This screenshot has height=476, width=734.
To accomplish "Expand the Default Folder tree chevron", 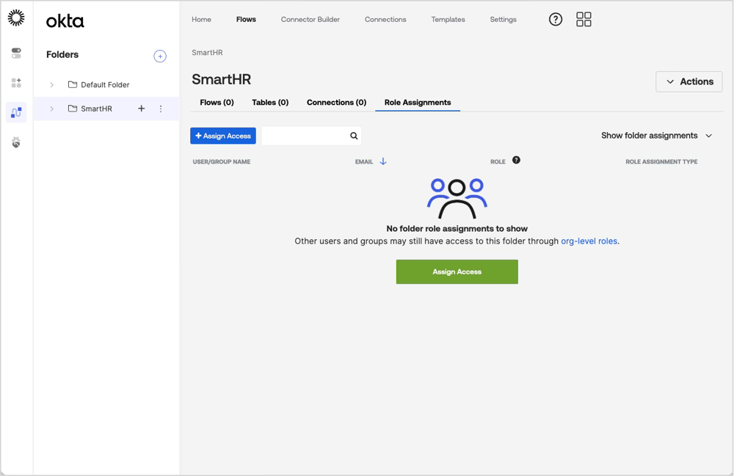I will pyautogui.click(x=52, y=84).
